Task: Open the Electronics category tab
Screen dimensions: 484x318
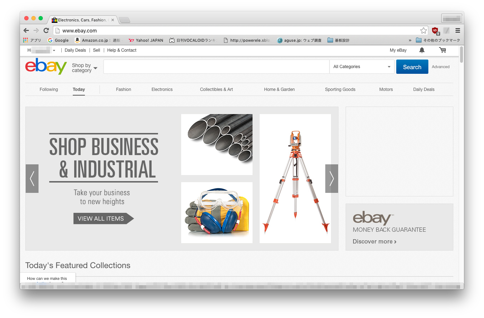Action: coord(162,89)
